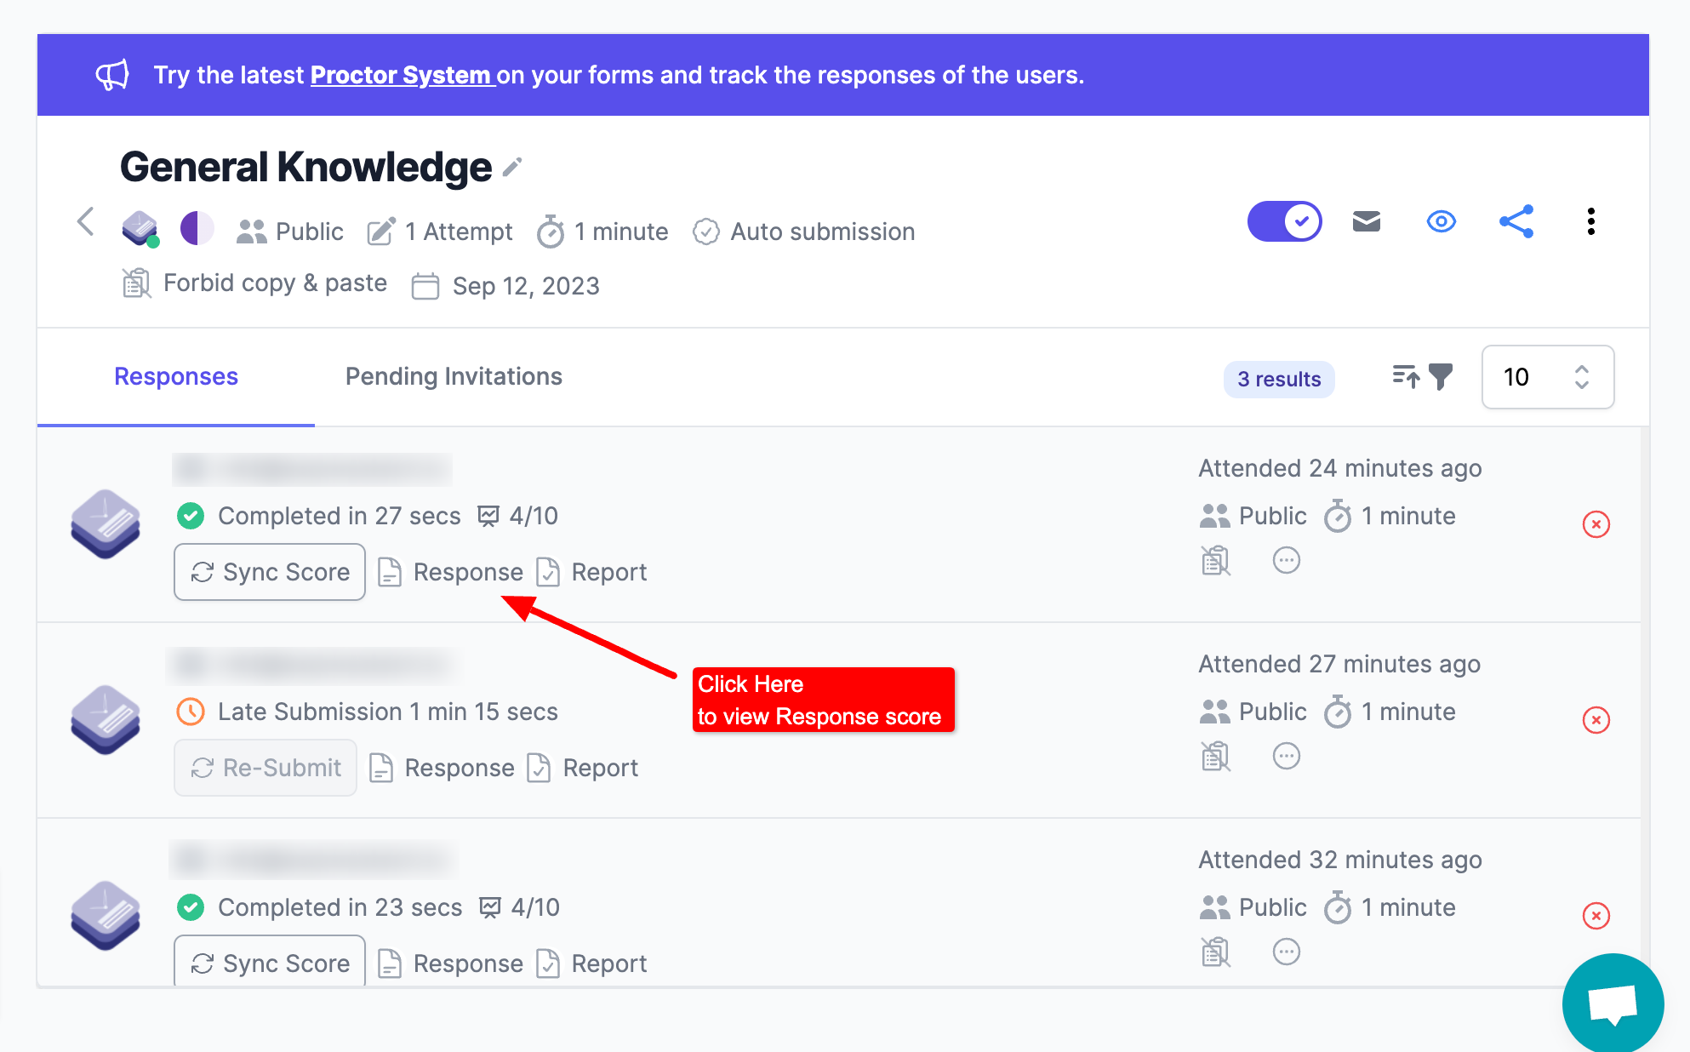The image size is (1690, 1052).
Task: Click the edit pencil beside General Knowledge title
Action: 511,167
